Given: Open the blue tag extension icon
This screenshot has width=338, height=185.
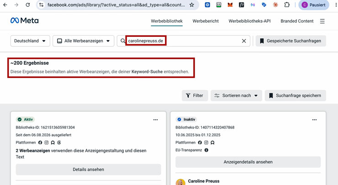Looking at the screenshot, I should point(264,5).
